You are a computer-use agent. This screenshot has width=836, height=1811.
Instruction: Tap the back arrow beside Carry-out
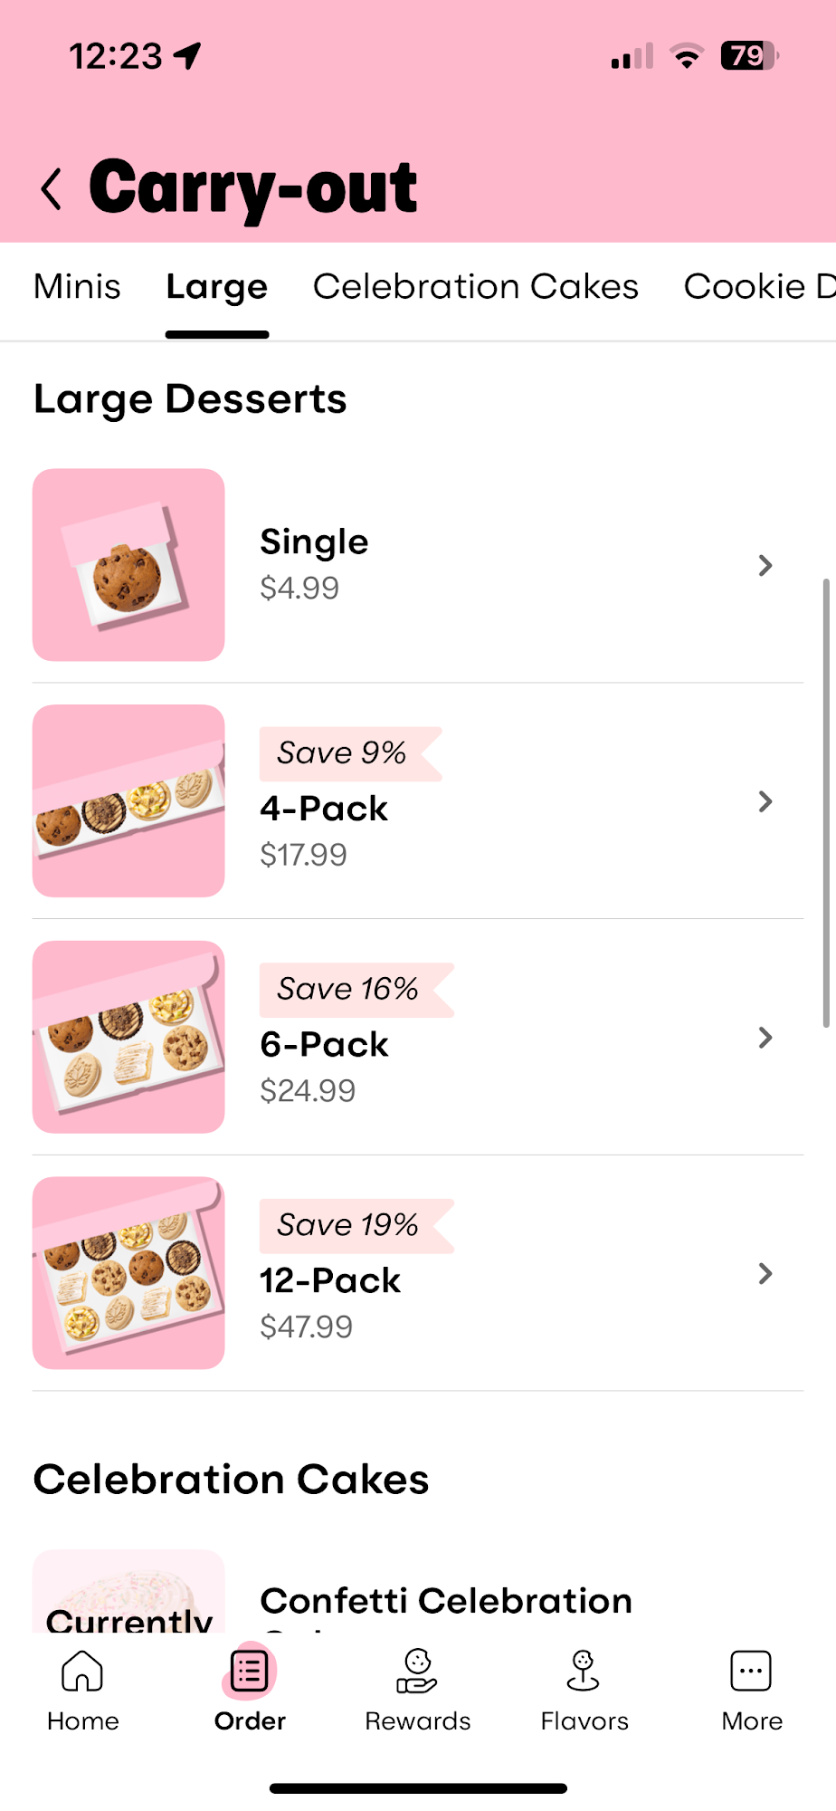[52, 189]
